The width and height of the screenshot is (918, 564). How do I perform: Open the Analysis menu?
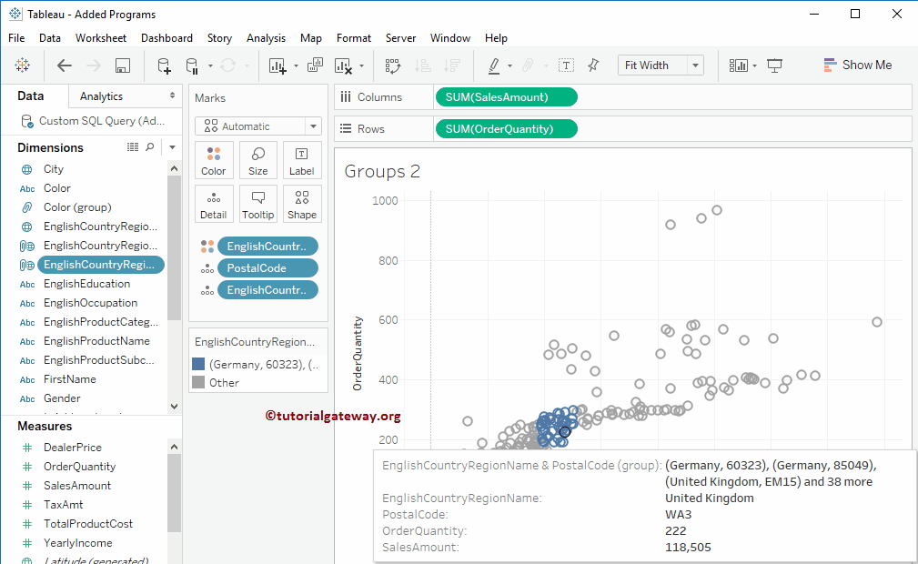(266, 38)
